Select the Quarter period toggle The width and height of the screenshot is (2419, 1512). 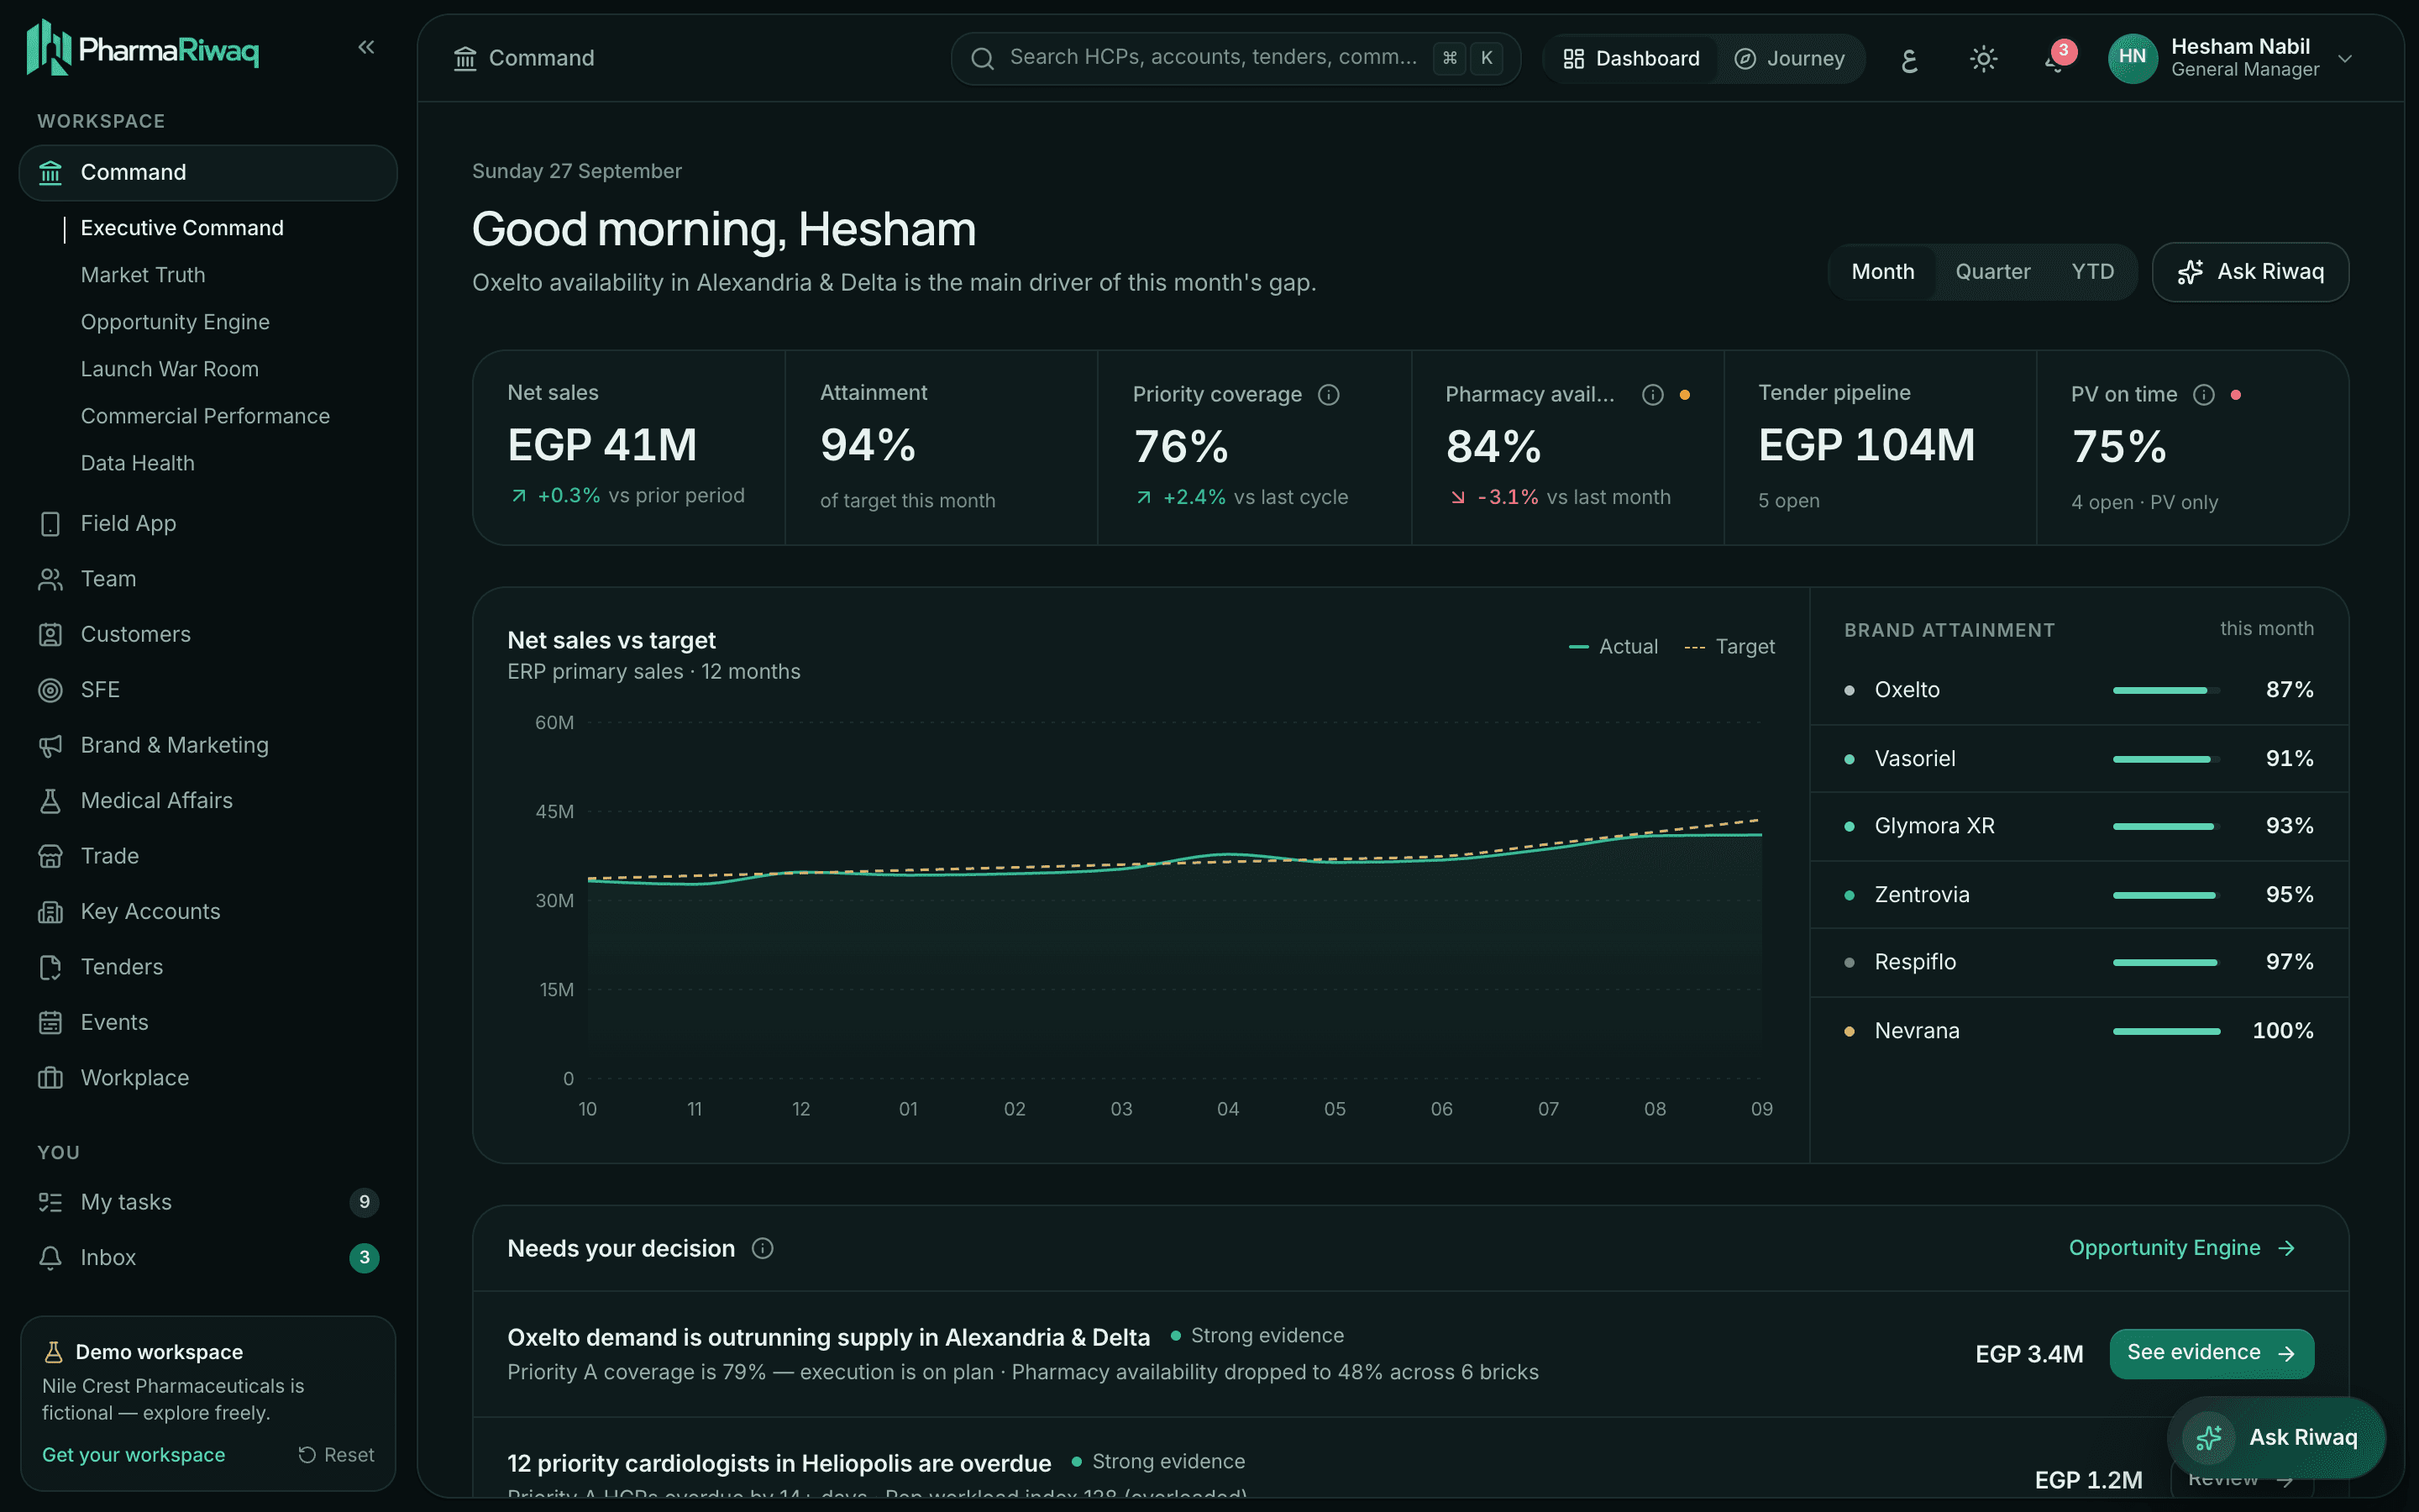1992,272
